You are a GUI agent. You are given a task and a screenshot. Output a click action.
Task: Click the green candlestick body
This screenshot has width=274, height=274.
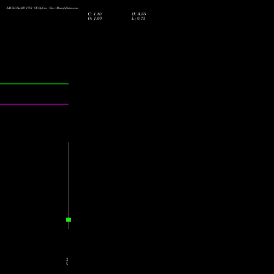pyautogui.click(x=68, y=220)
